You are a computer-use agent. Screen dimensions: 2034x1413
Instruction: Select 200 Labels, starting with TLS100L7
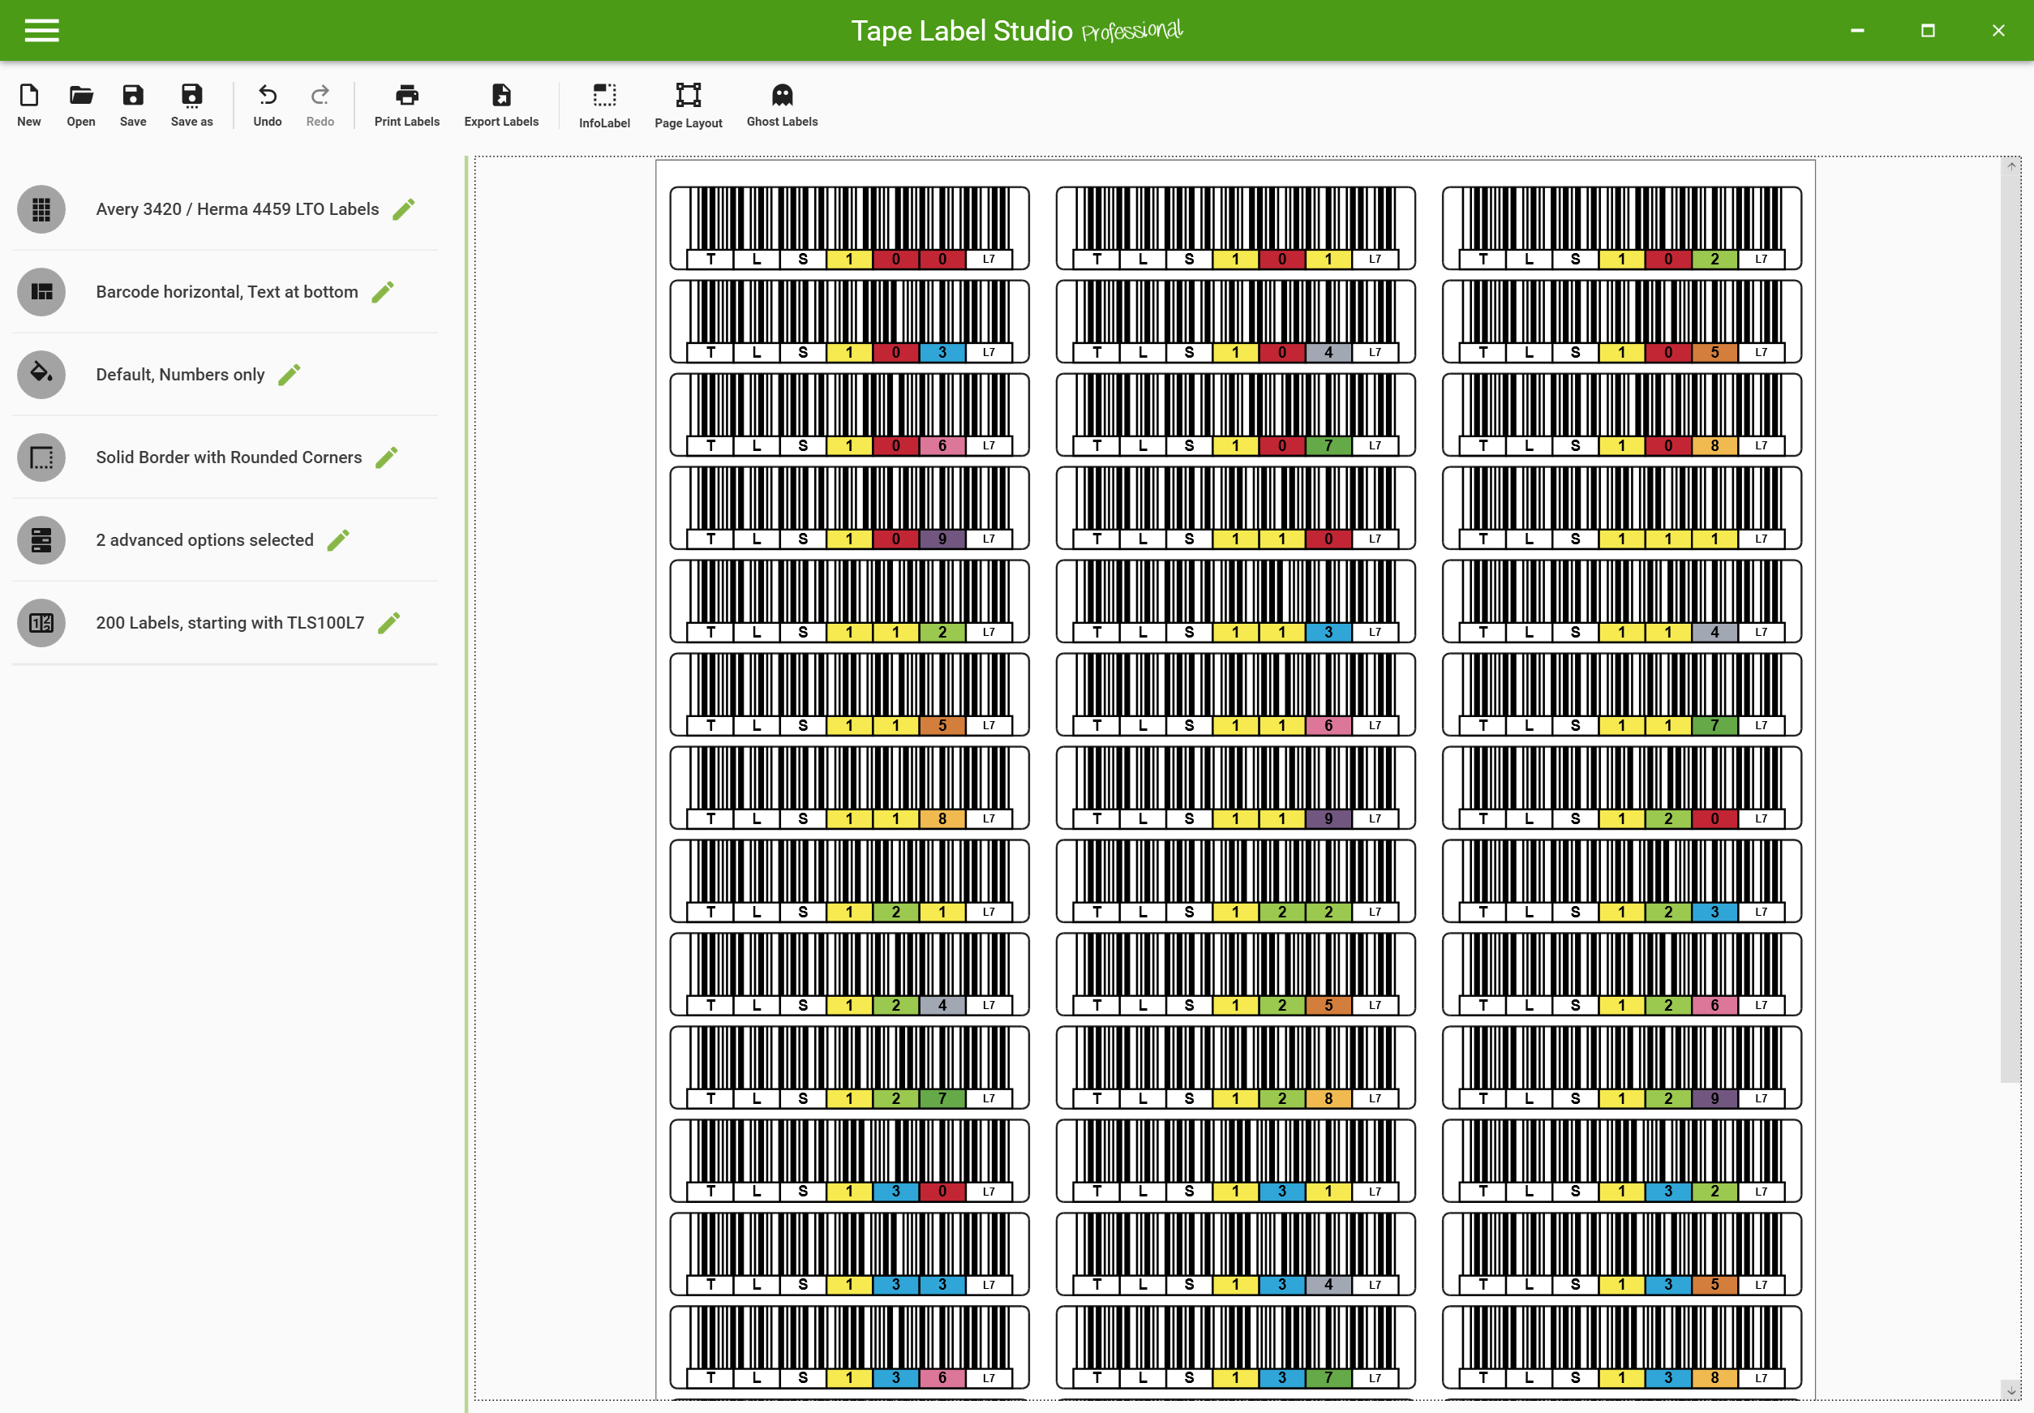coord(230,622)
